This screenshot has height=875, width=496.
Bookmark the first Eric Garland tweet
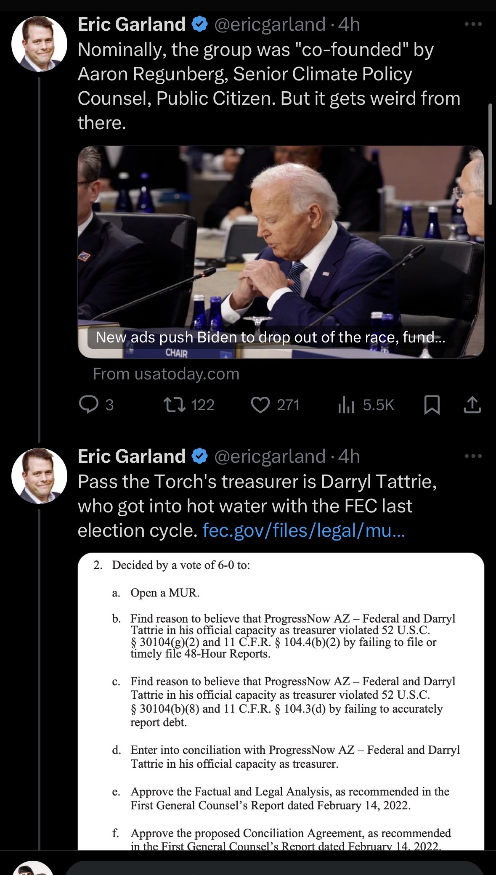[432, 405]
